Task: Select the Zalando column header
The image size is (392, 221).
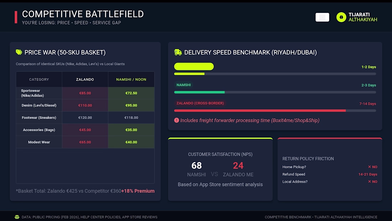Action: click(x=85, y=79)
